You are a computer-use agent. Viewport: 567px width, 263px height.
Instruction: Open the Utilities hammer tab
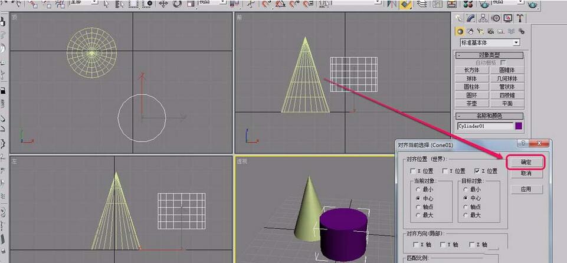[x=520, y=18]
